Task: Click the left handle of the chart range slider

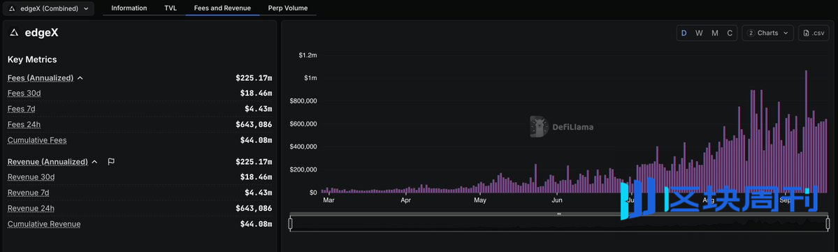Action: click(x=290, y=223)
